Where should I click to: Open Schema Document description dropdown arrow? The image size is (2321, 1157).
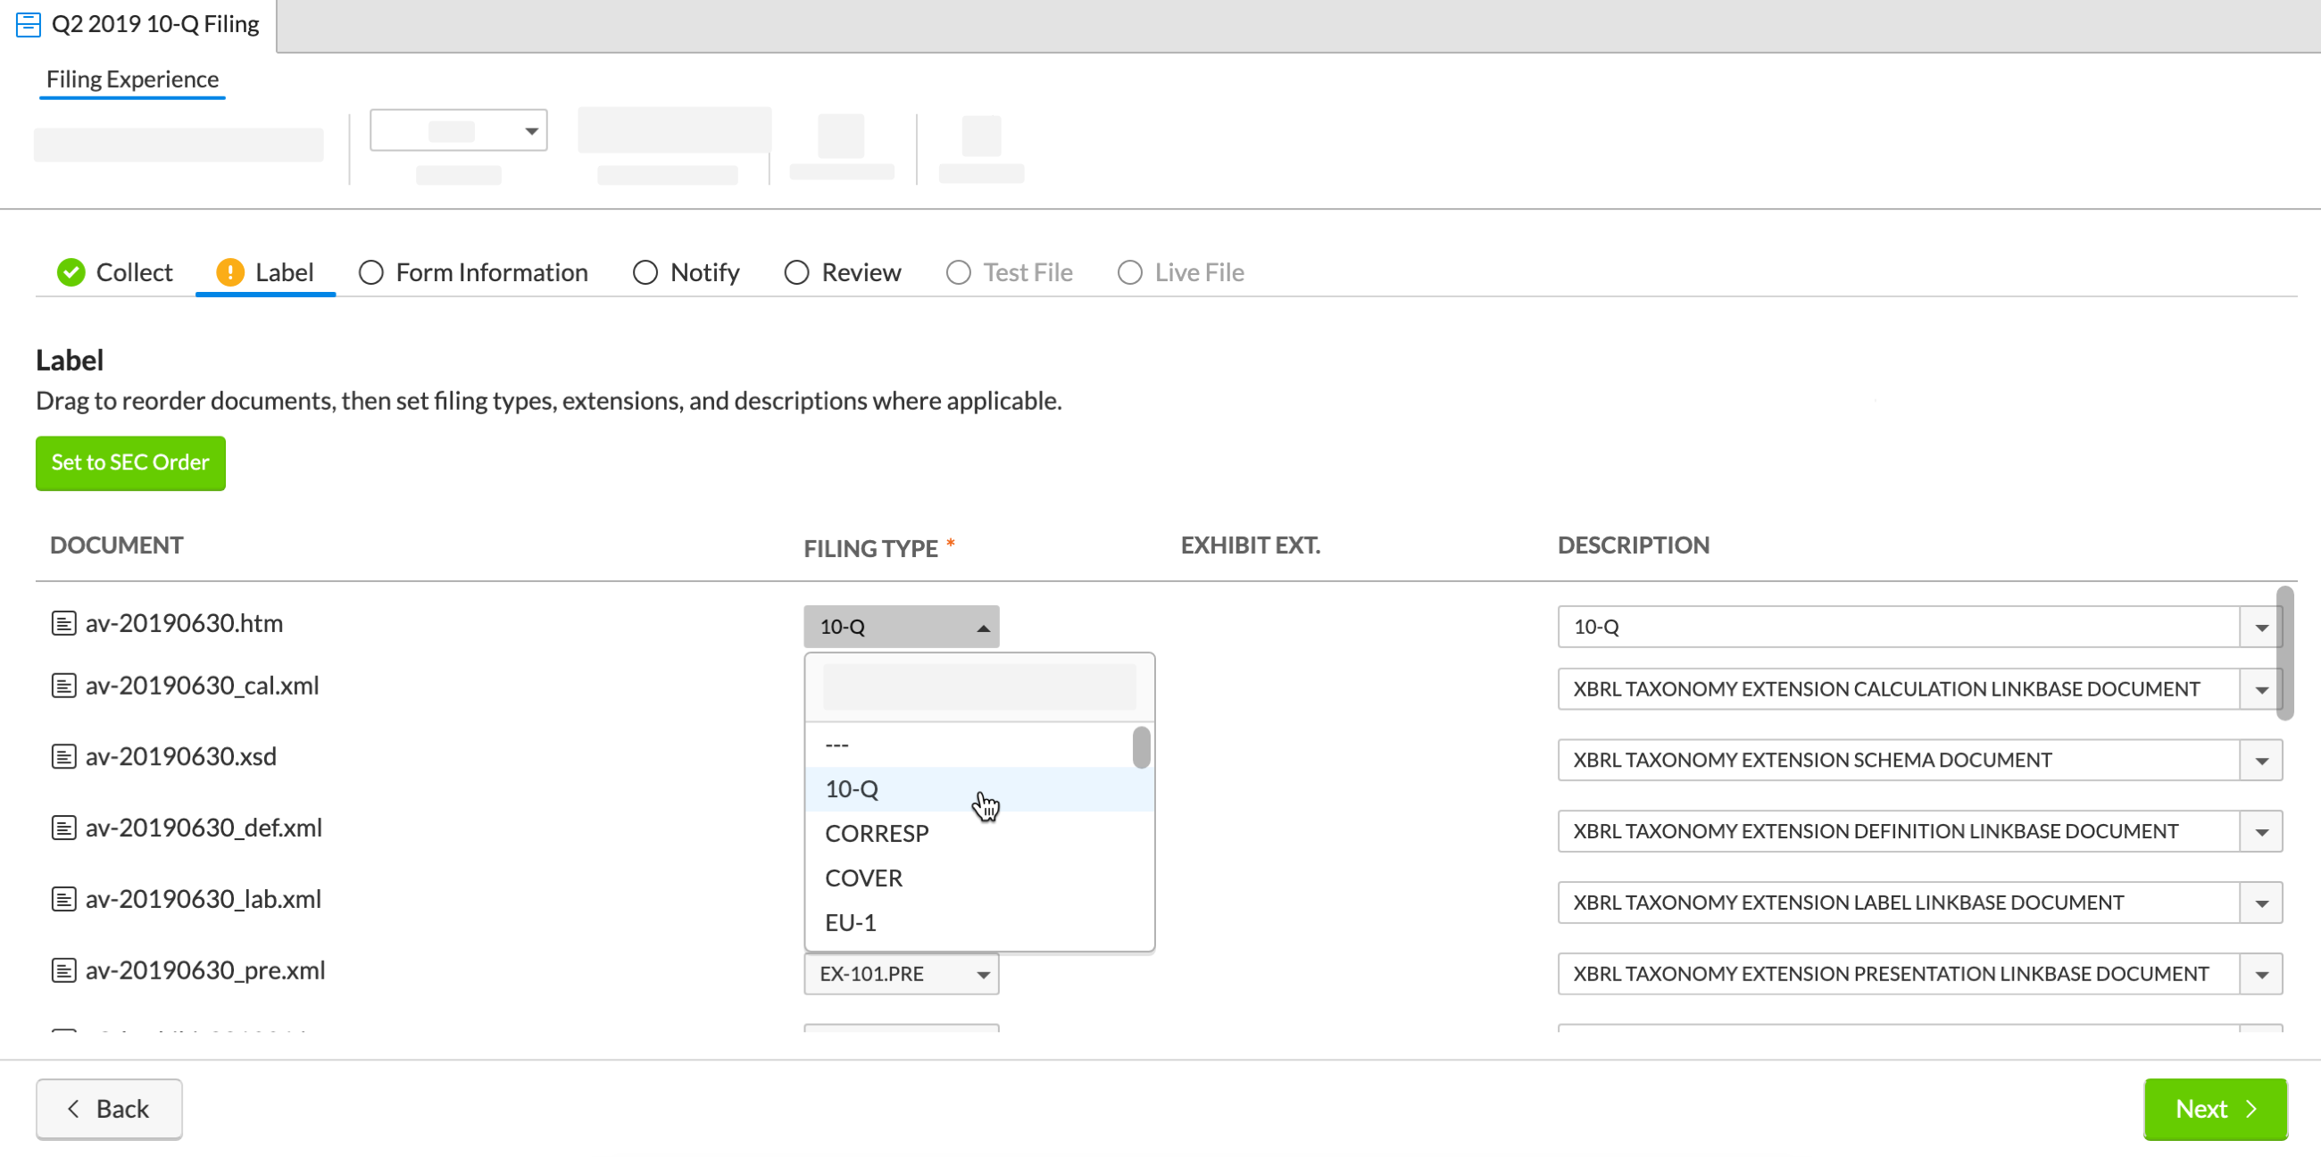2260,760
